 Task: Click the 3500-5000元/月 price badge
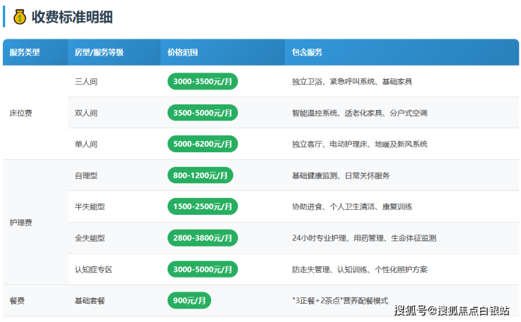203,113
